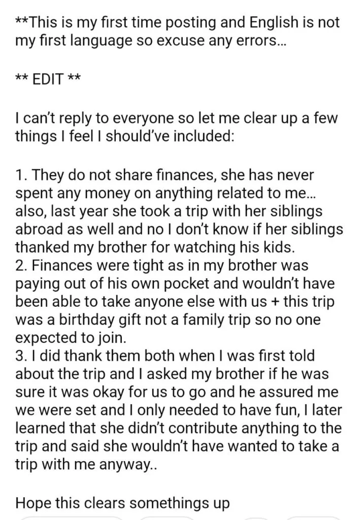Click the text 'expected to join.'
The height and width of the screenshot is (520, 361).
[x=71, y=337]
